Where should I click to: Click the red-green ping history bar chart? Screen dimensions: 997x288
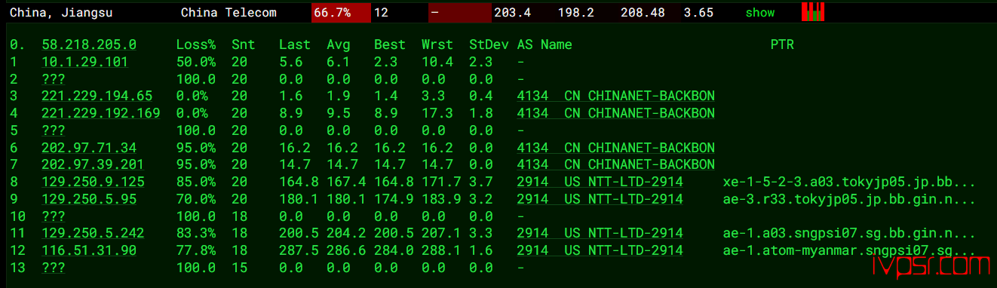[812, 12]
